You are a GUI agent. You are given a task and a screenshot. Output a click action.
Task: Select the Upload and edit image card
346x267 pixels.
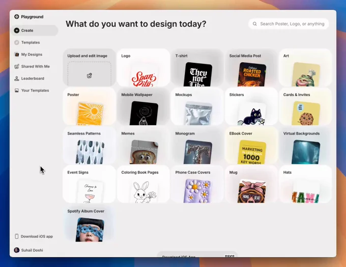tap(90, 68)
